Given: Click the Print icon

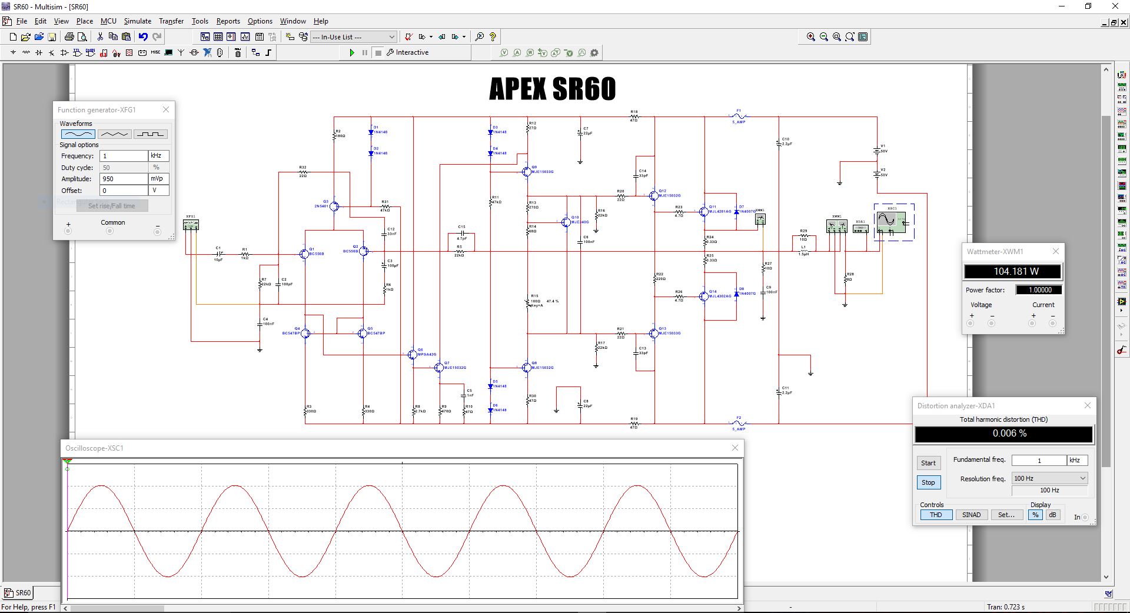Looking at the screenshot, I should pos(69,36).
